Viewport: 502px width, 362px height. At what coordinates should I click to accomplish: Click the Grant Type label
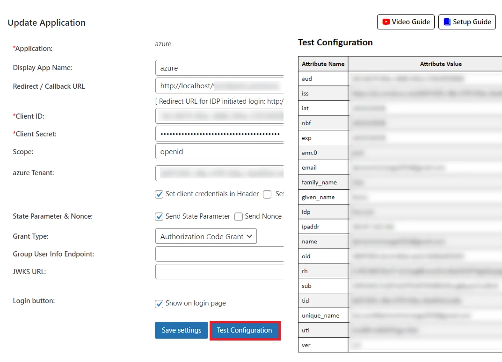click(30, 236)
